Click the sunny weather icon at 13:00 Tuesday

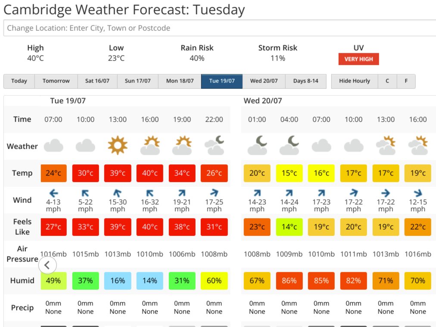(x=118, y=145)
